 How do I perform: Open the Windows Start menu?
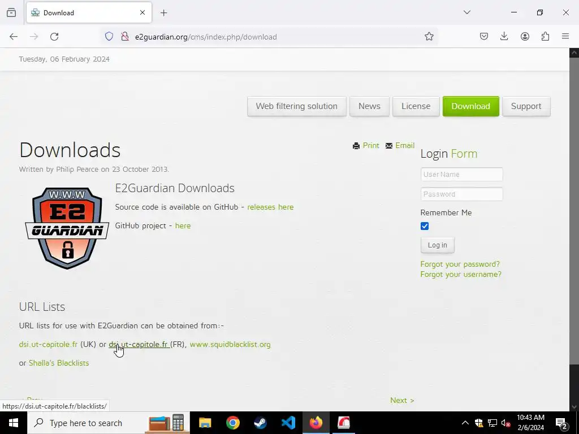coord(14,423)
